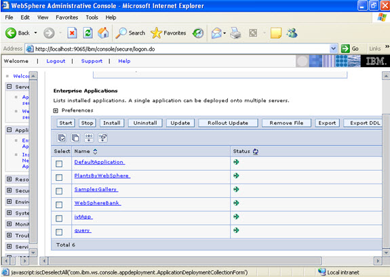The height and width of the screenshot is (277, 390).
Task: Show the filter view icon
Action: [89, 137]
